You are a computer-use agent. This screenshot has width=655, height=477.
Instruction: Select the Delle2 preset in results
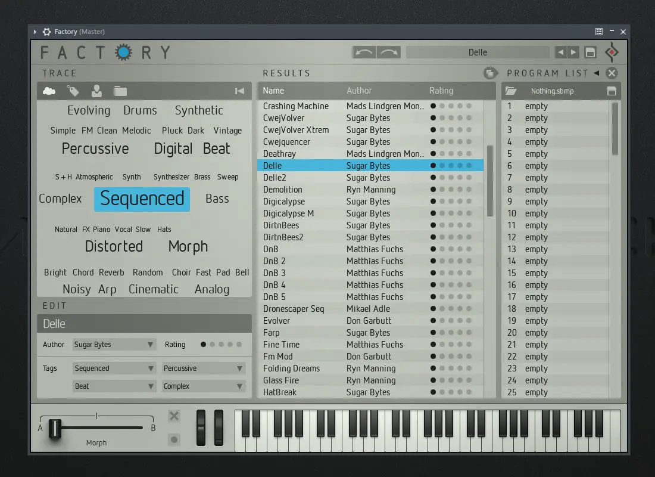[x=370, y=178]
